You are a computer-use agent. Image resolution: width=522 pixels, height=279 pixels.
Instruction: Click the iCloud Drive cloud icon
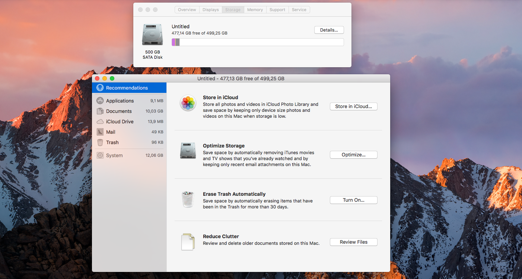tap(100, 121)
